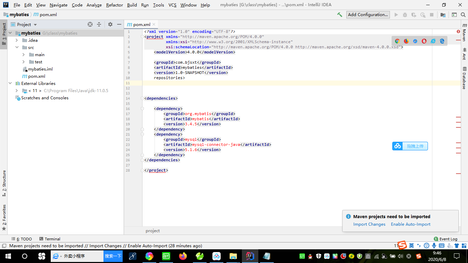The height and width of the screenshot is (263, 468).
Task: Toggle the Database tool window
Action: click(x=464, y=78)
